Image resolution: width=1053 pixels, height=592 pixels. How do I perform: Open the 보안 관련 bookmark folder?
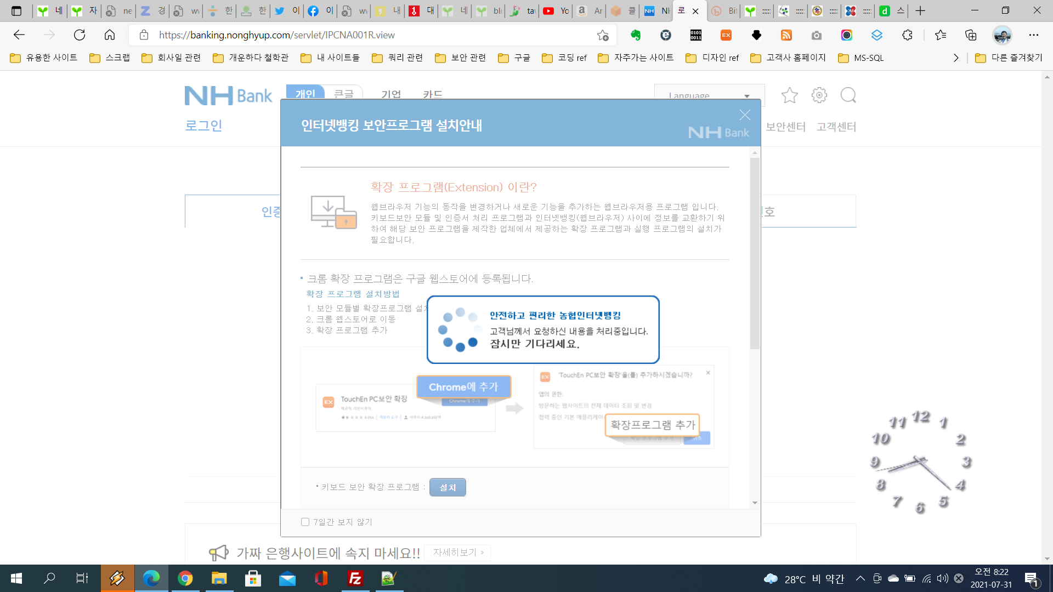(461, 58)
